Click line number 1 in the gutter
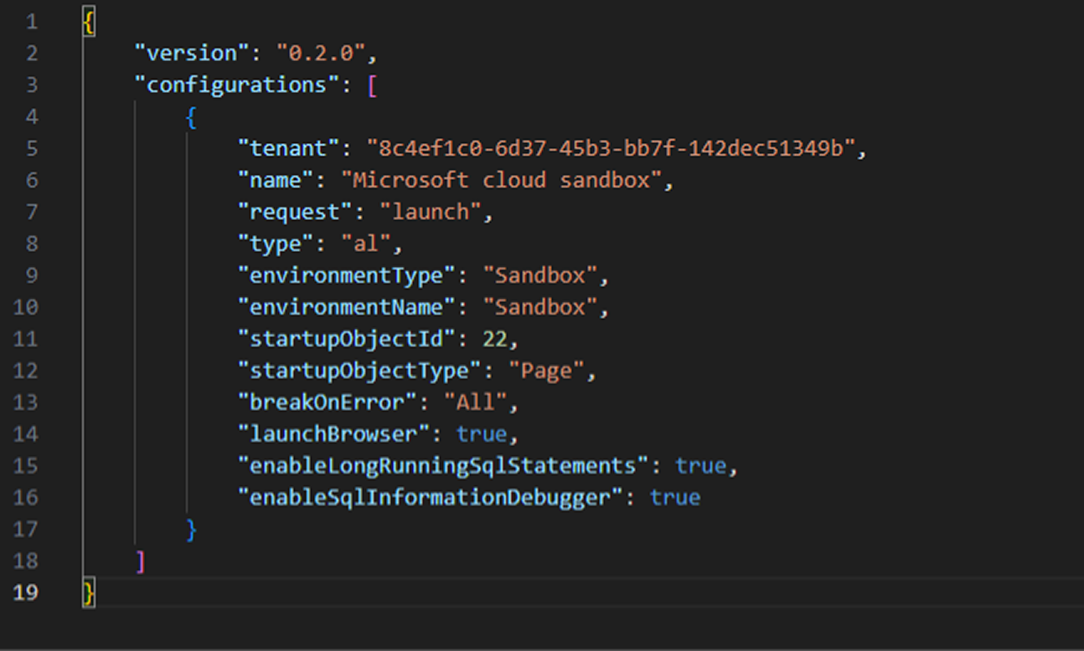 (x=31, y=22)
